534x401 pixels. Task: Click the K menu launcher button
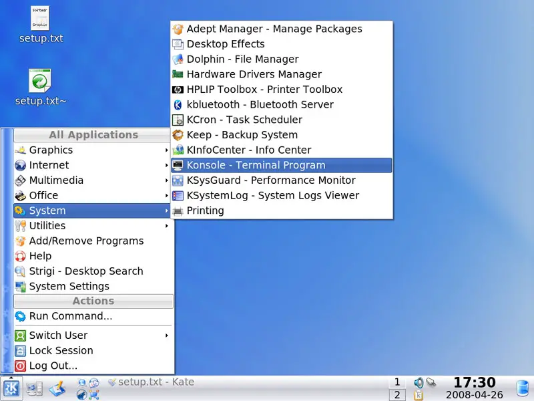point(11,388)
